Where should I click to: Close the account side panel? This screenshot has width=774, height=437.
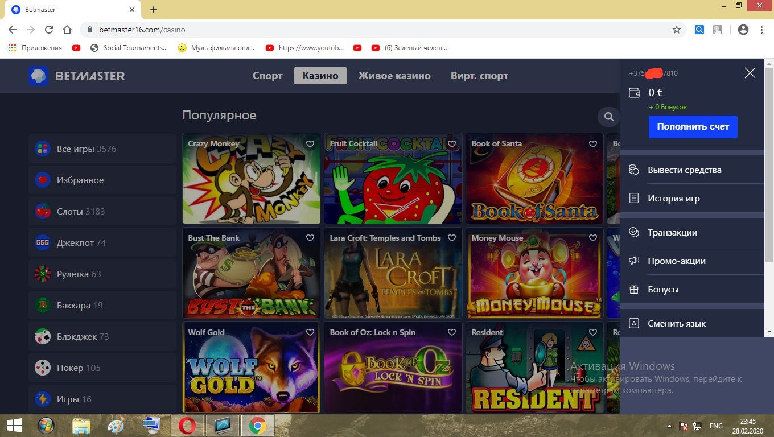click(750, 73)
